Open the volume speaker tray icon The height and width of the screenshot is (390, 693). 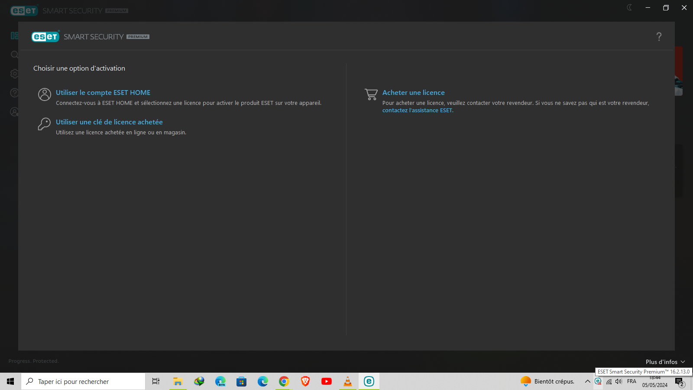pos(619,381)
